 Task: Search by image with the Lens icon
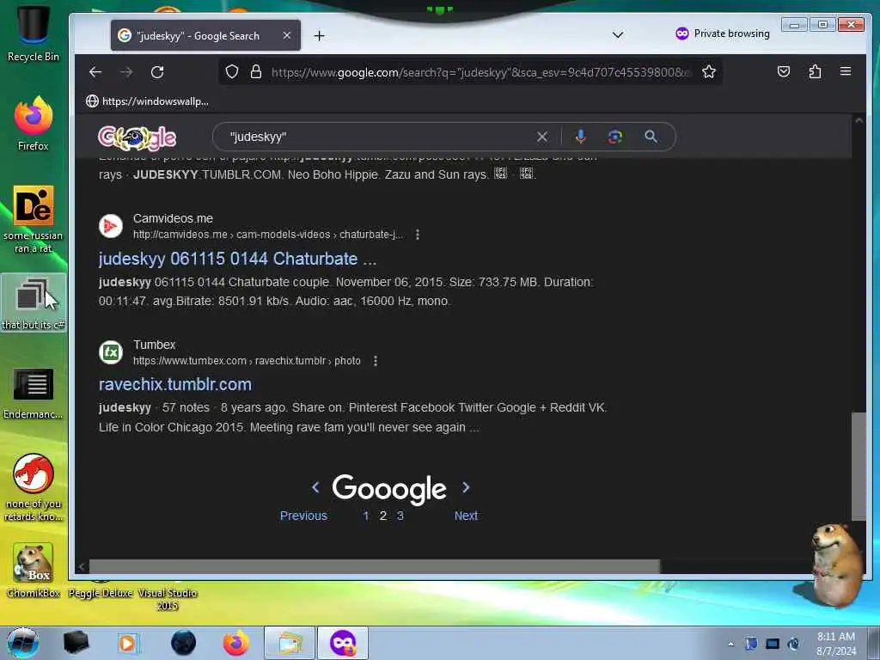[x=615, y=137]
